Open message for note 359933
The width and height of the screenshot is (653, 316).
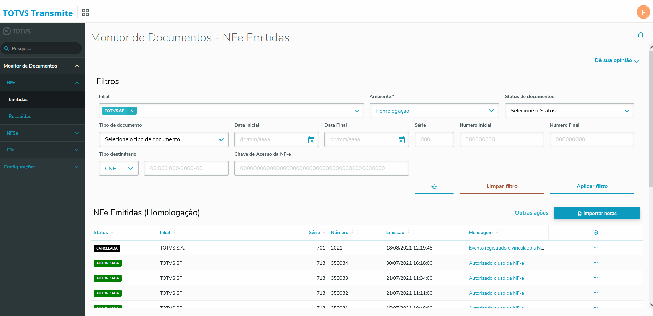click(496, 278)
